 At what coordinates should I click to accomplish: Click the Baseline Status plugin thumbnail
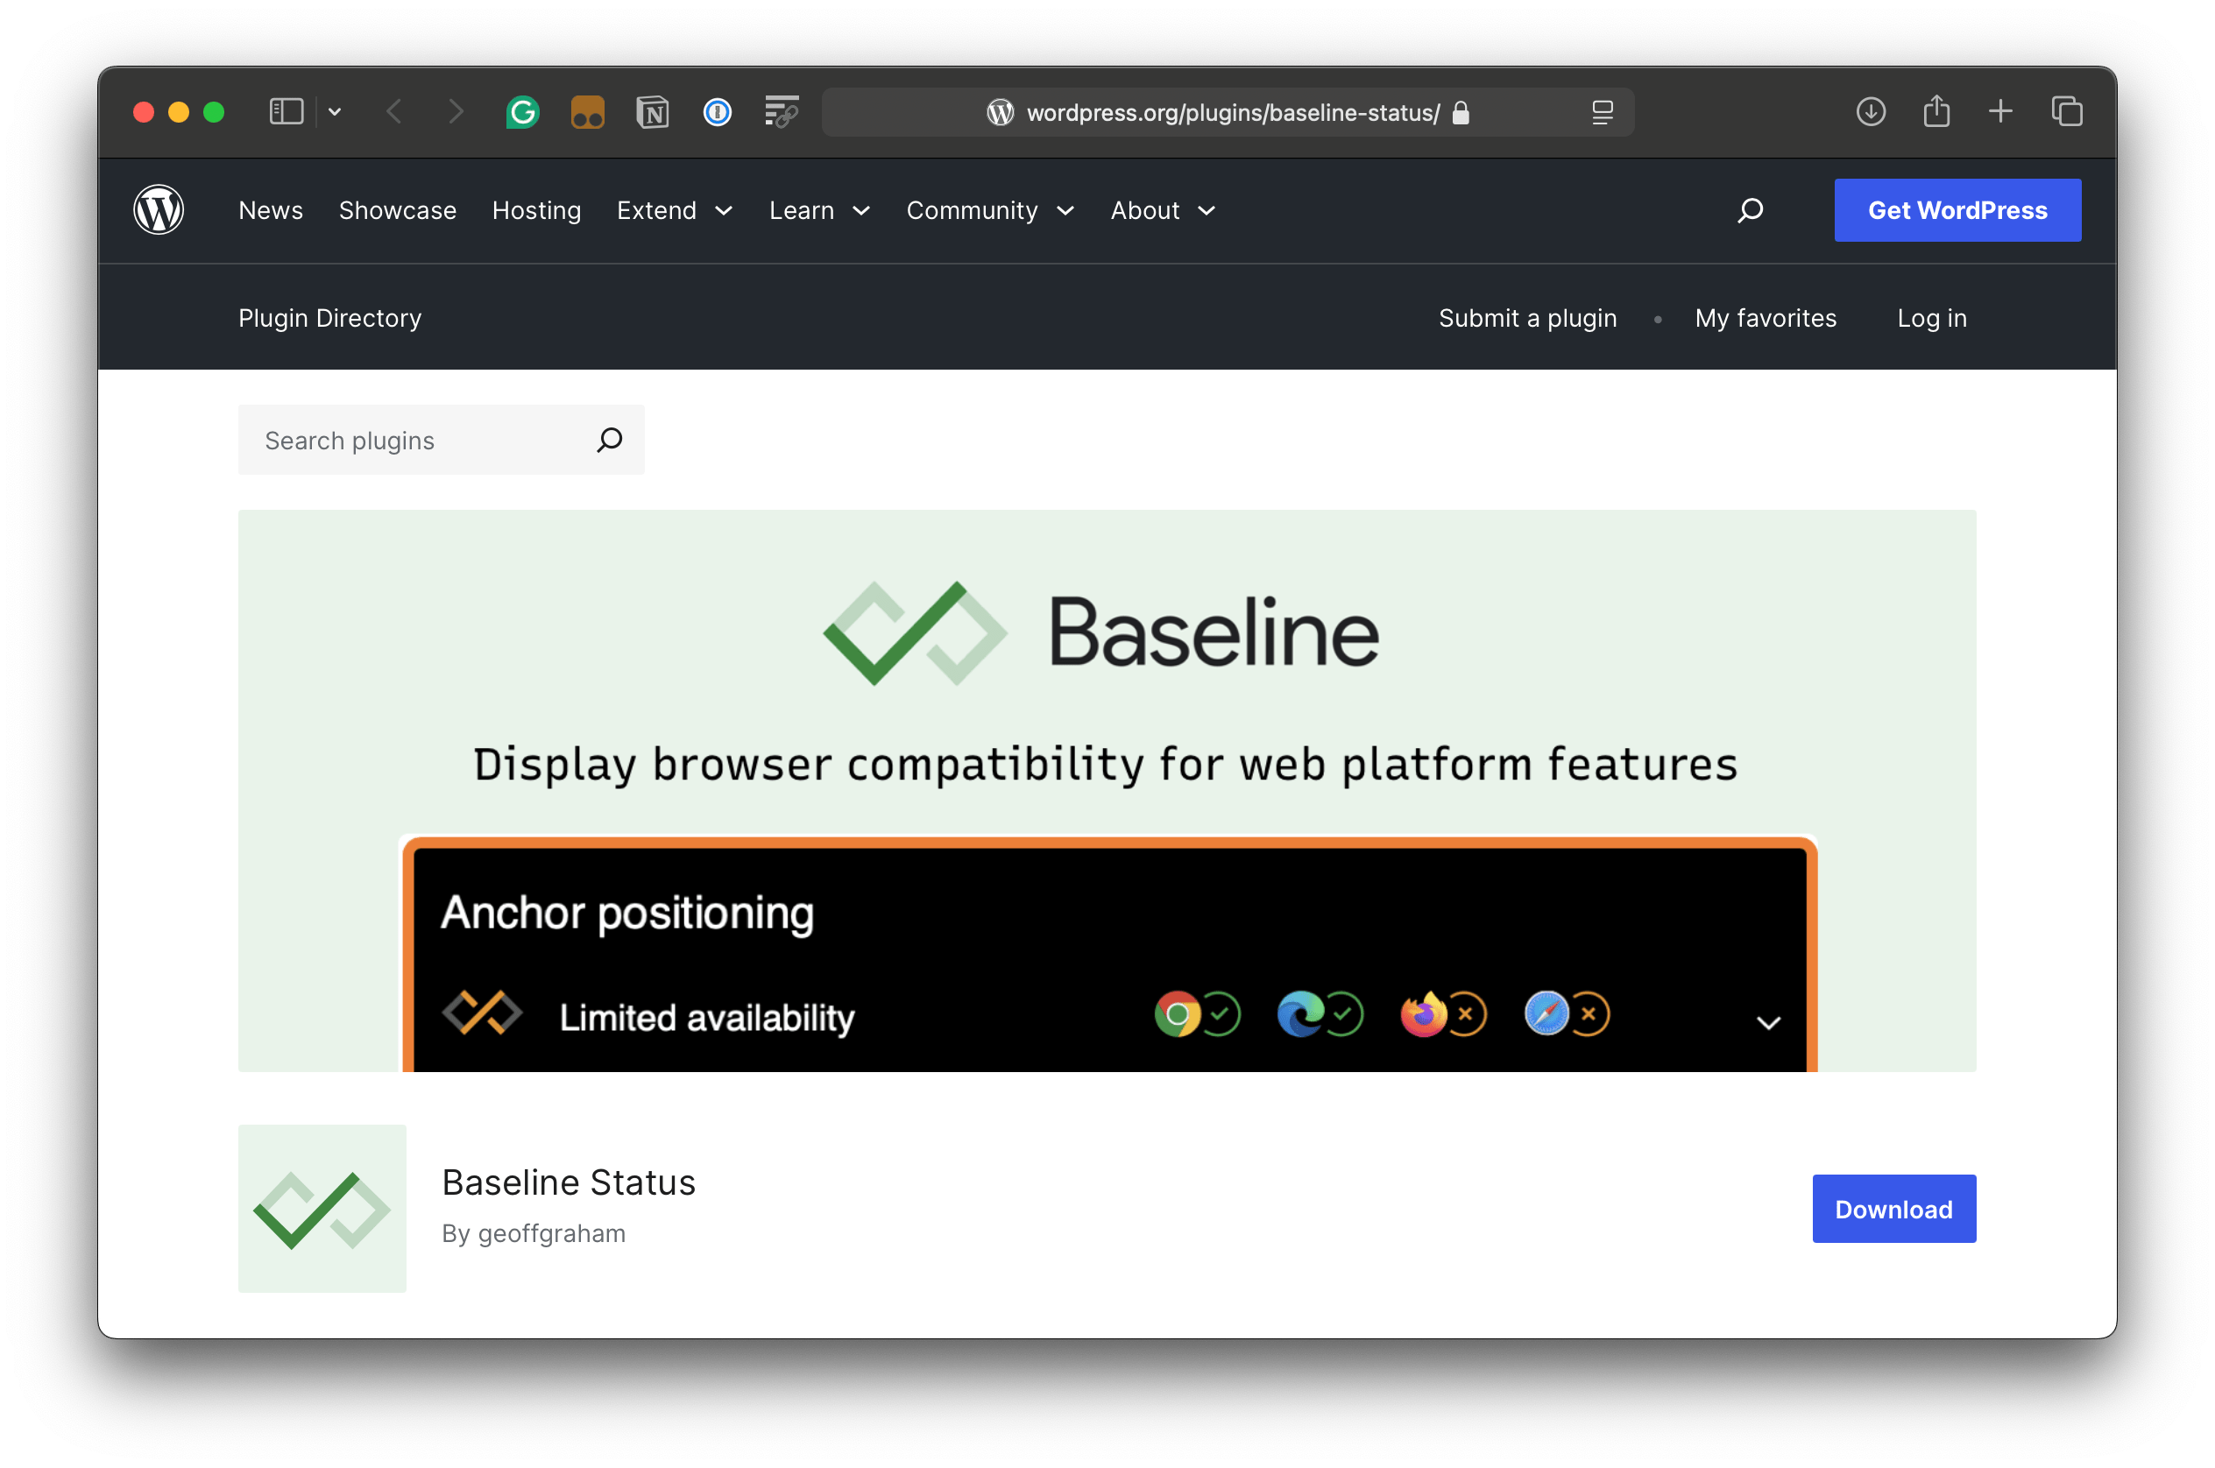pyautogui.click(x=322, y=1208)
